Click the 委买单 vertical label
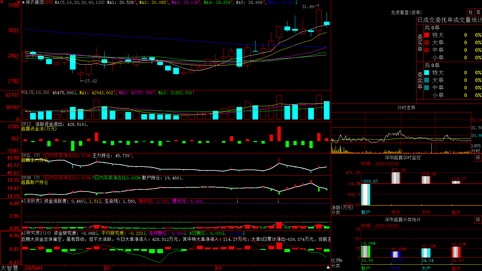This screenshot has height=271, width=482. click(x=420, y=43)
